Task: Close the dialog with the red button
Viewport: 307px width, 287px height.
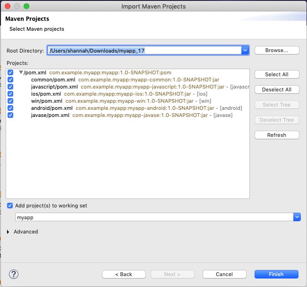Action: (x=8, y=6)
